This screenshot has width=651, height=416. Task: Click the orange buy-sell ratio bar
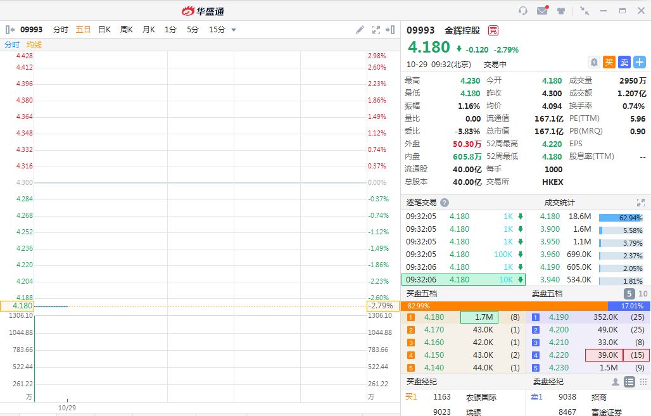pyautogui.click(x=504, y=306)
